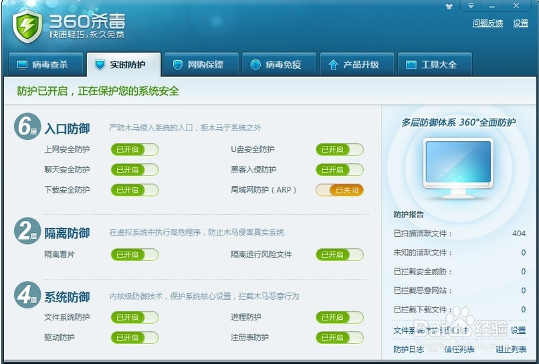Viewport: 539px width, 364px height.
Task: Open the 工具大全 tab
Action: (435, 64)
